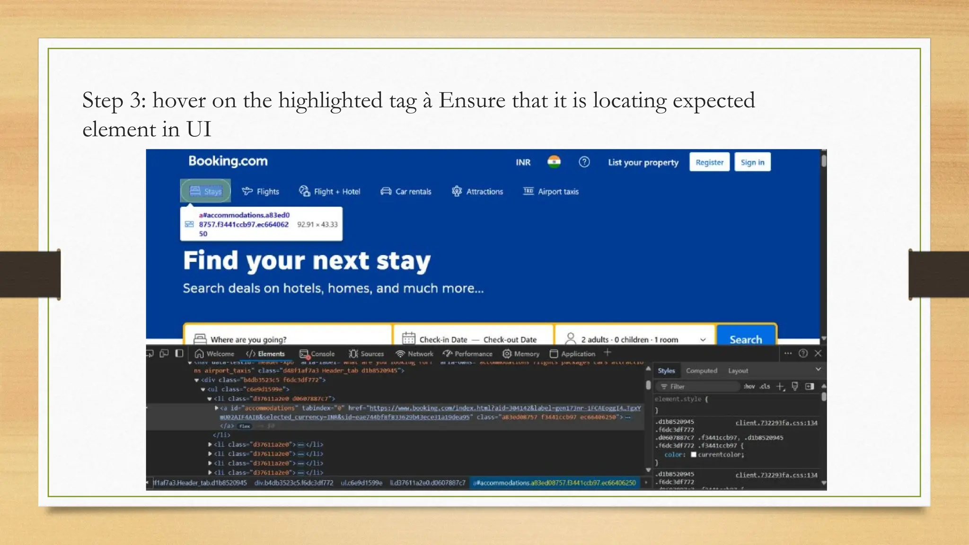Viewport: 969px width, 545px height.
Task: Add a new DevTools tab with plus
Action: click(x=608, y=353)
